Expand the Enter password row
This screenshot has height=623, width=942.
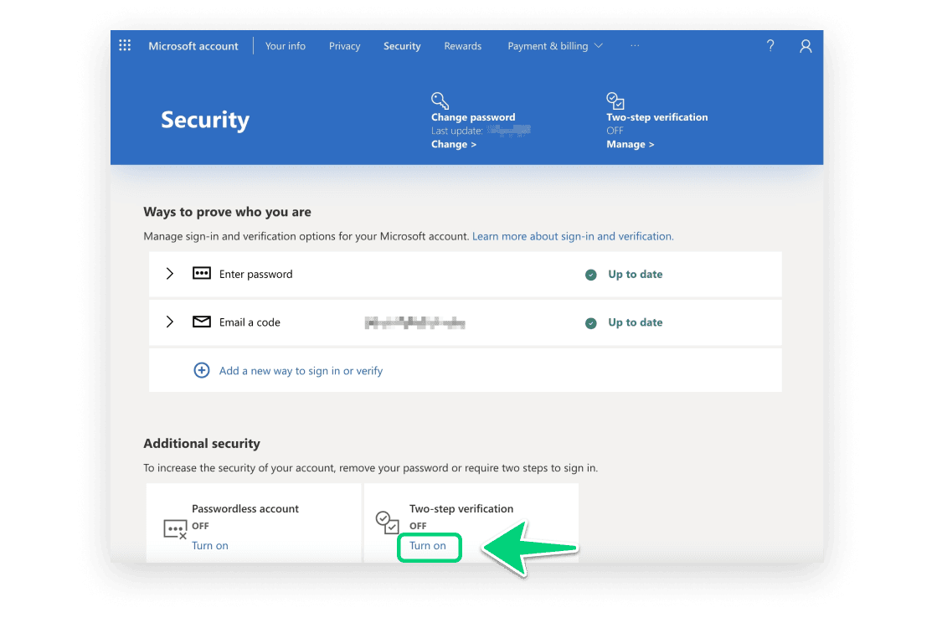(x=170, y=274)
